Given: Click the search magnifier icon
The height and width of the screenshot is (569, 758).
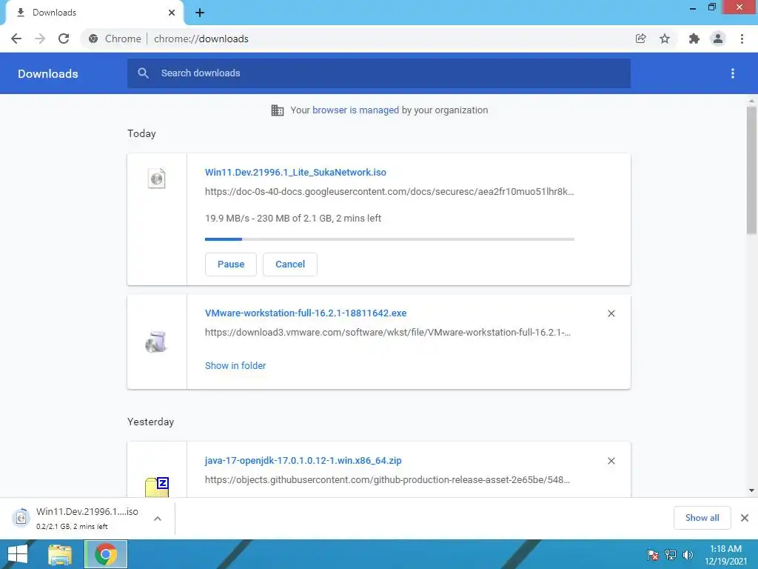Looking at the screenshot, I should coord(143,73).
